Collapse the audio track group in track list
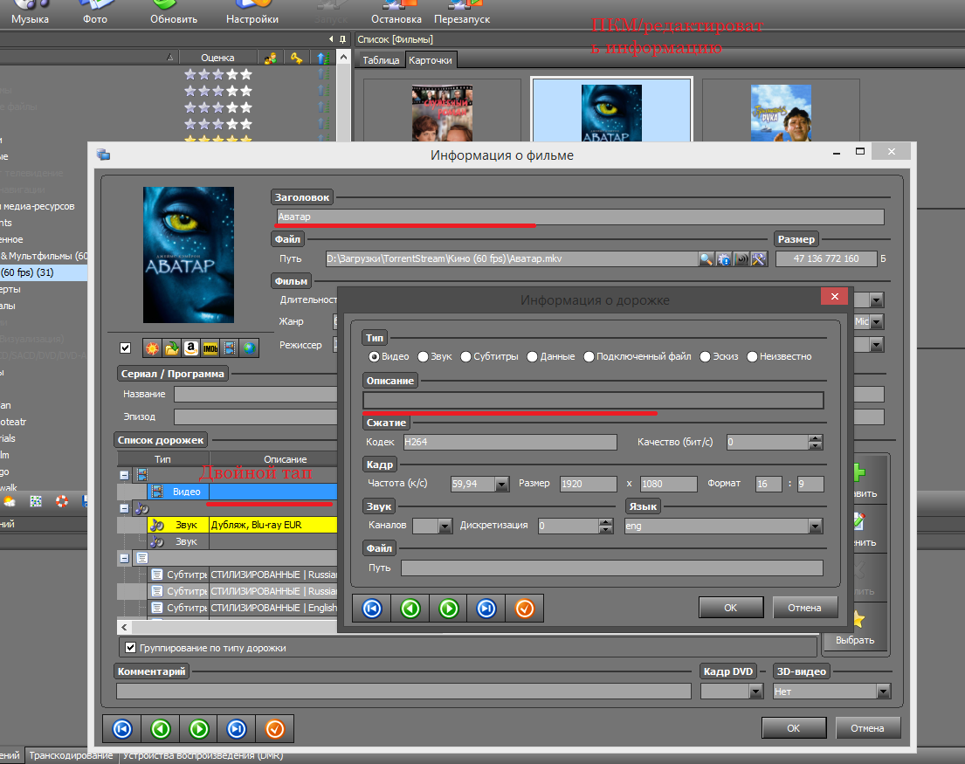The height and width of the screenshot is (764, 965). 124,508
